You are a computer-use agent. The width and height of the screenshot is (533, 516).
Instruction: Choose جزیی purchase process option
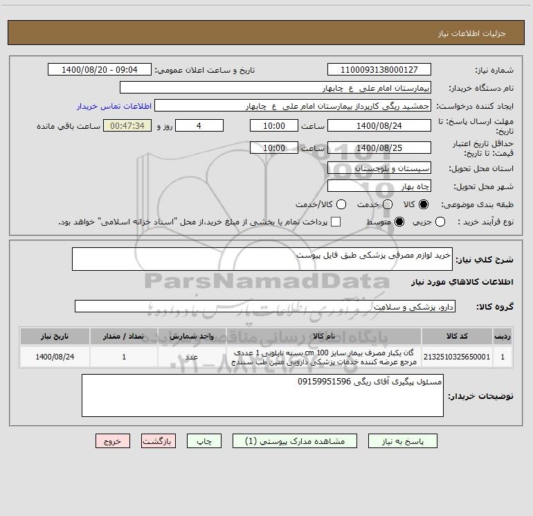[440, 222]
